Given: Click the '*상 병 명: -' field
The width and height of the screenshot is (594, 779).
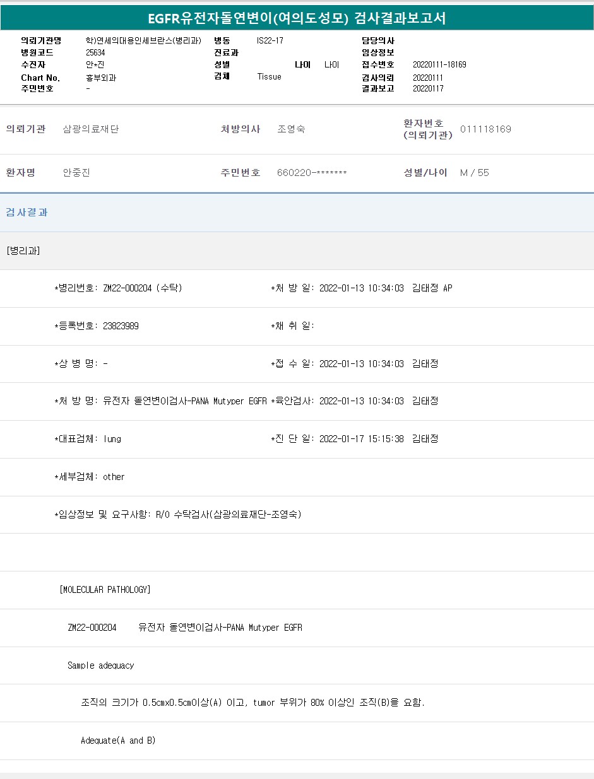Looking at the screenshot, I should (x=81, y=364).
